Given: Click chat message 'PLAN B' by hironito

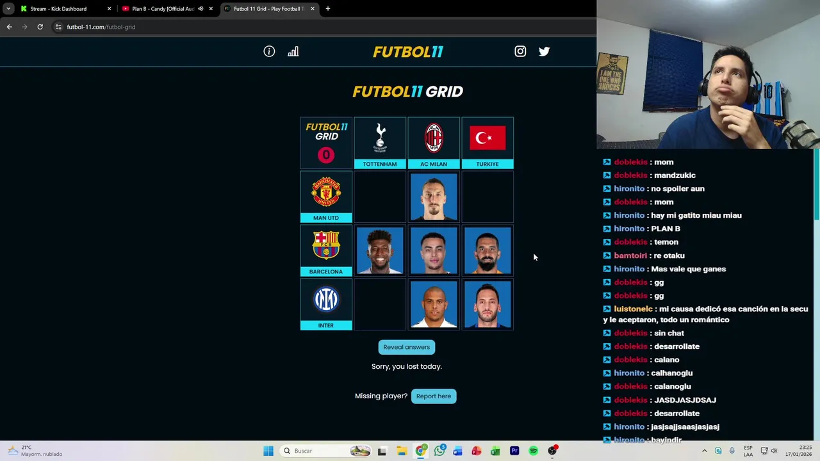Looking at the screenshot, I should (665, 229).
